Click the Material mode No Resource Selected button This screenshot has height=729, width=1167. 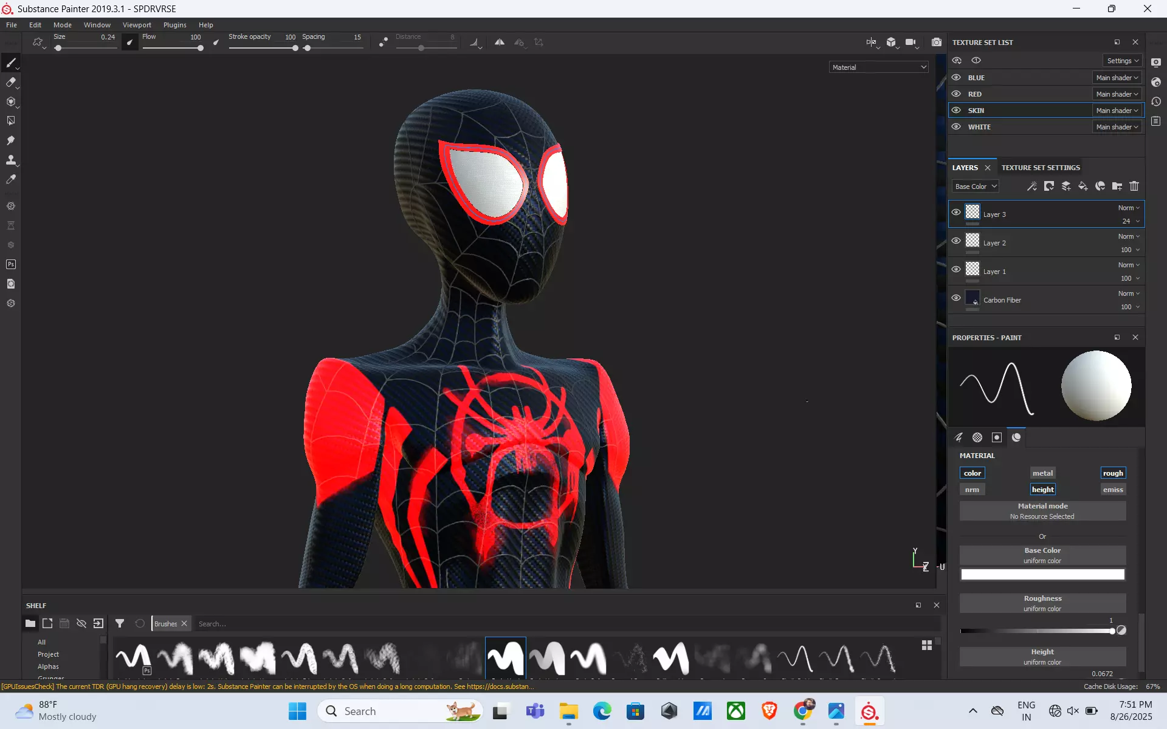pos(1042,511)
